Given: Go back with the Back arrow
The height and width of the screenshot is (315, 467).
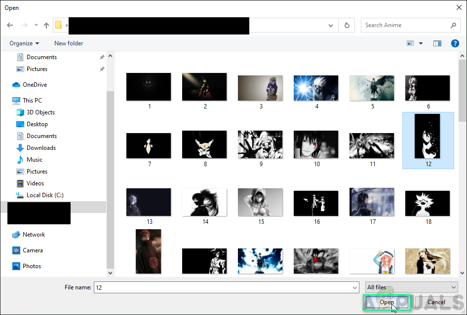Looking at the screenshot, I should point(10,25).
